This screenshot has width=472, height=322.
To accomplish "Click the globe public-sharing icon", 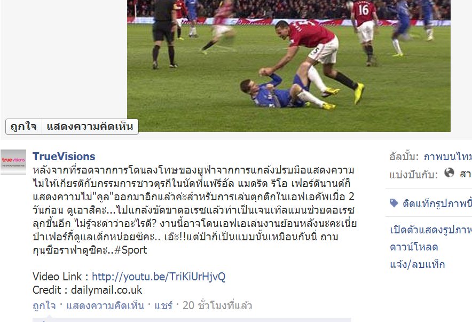I will [x=449, y=172].
